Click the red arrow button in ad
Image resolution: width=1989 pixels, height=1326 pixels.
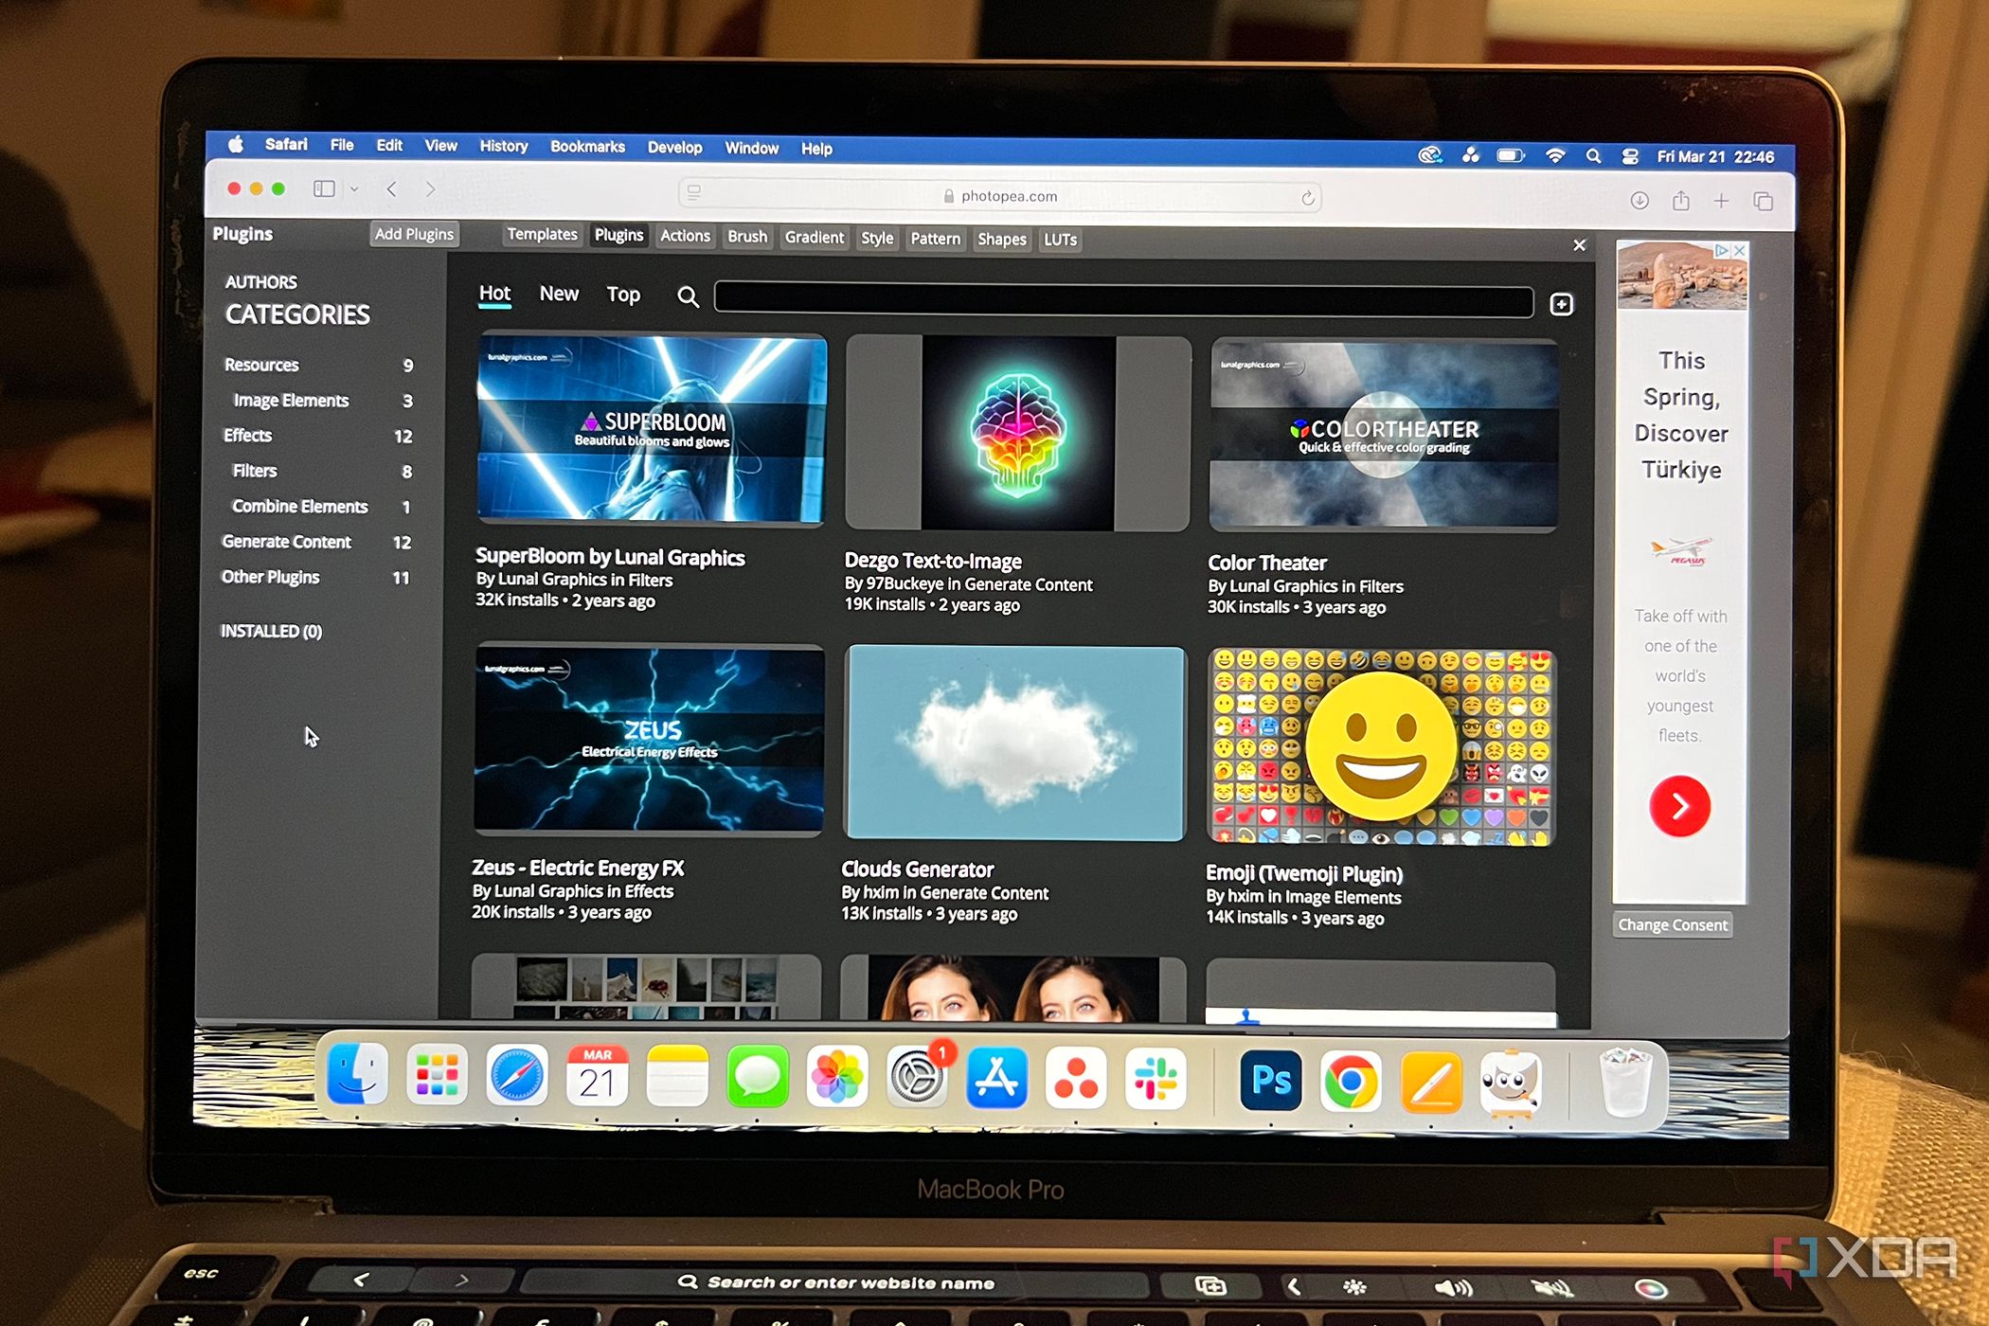pyautogui.click(x=1679, y=806)
